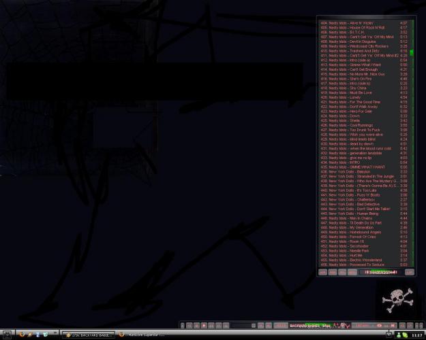The image size is (426, 340).
Task: Select track 430 dead by dawn
Action: coord(363,143)
